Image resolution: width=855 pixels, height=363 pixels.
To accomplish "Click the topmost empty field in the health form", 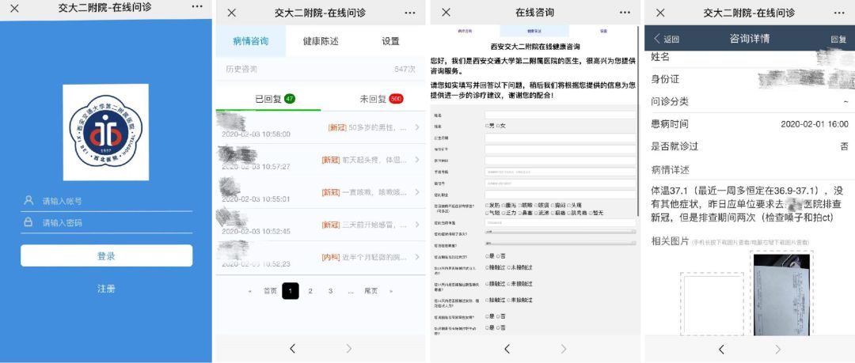I will 560,115.
